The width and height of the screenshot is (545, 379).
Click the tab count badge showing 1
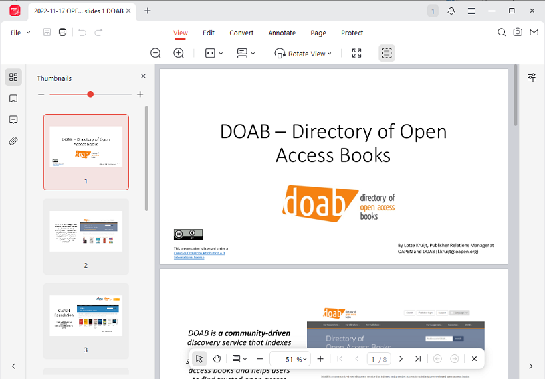click(433, 11)
